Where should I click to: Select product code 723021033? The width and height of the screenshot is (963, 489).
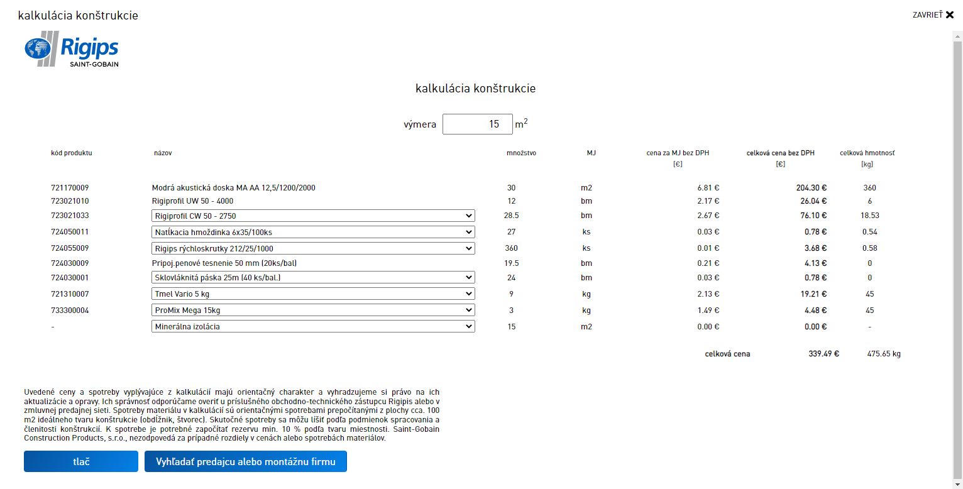70,216
